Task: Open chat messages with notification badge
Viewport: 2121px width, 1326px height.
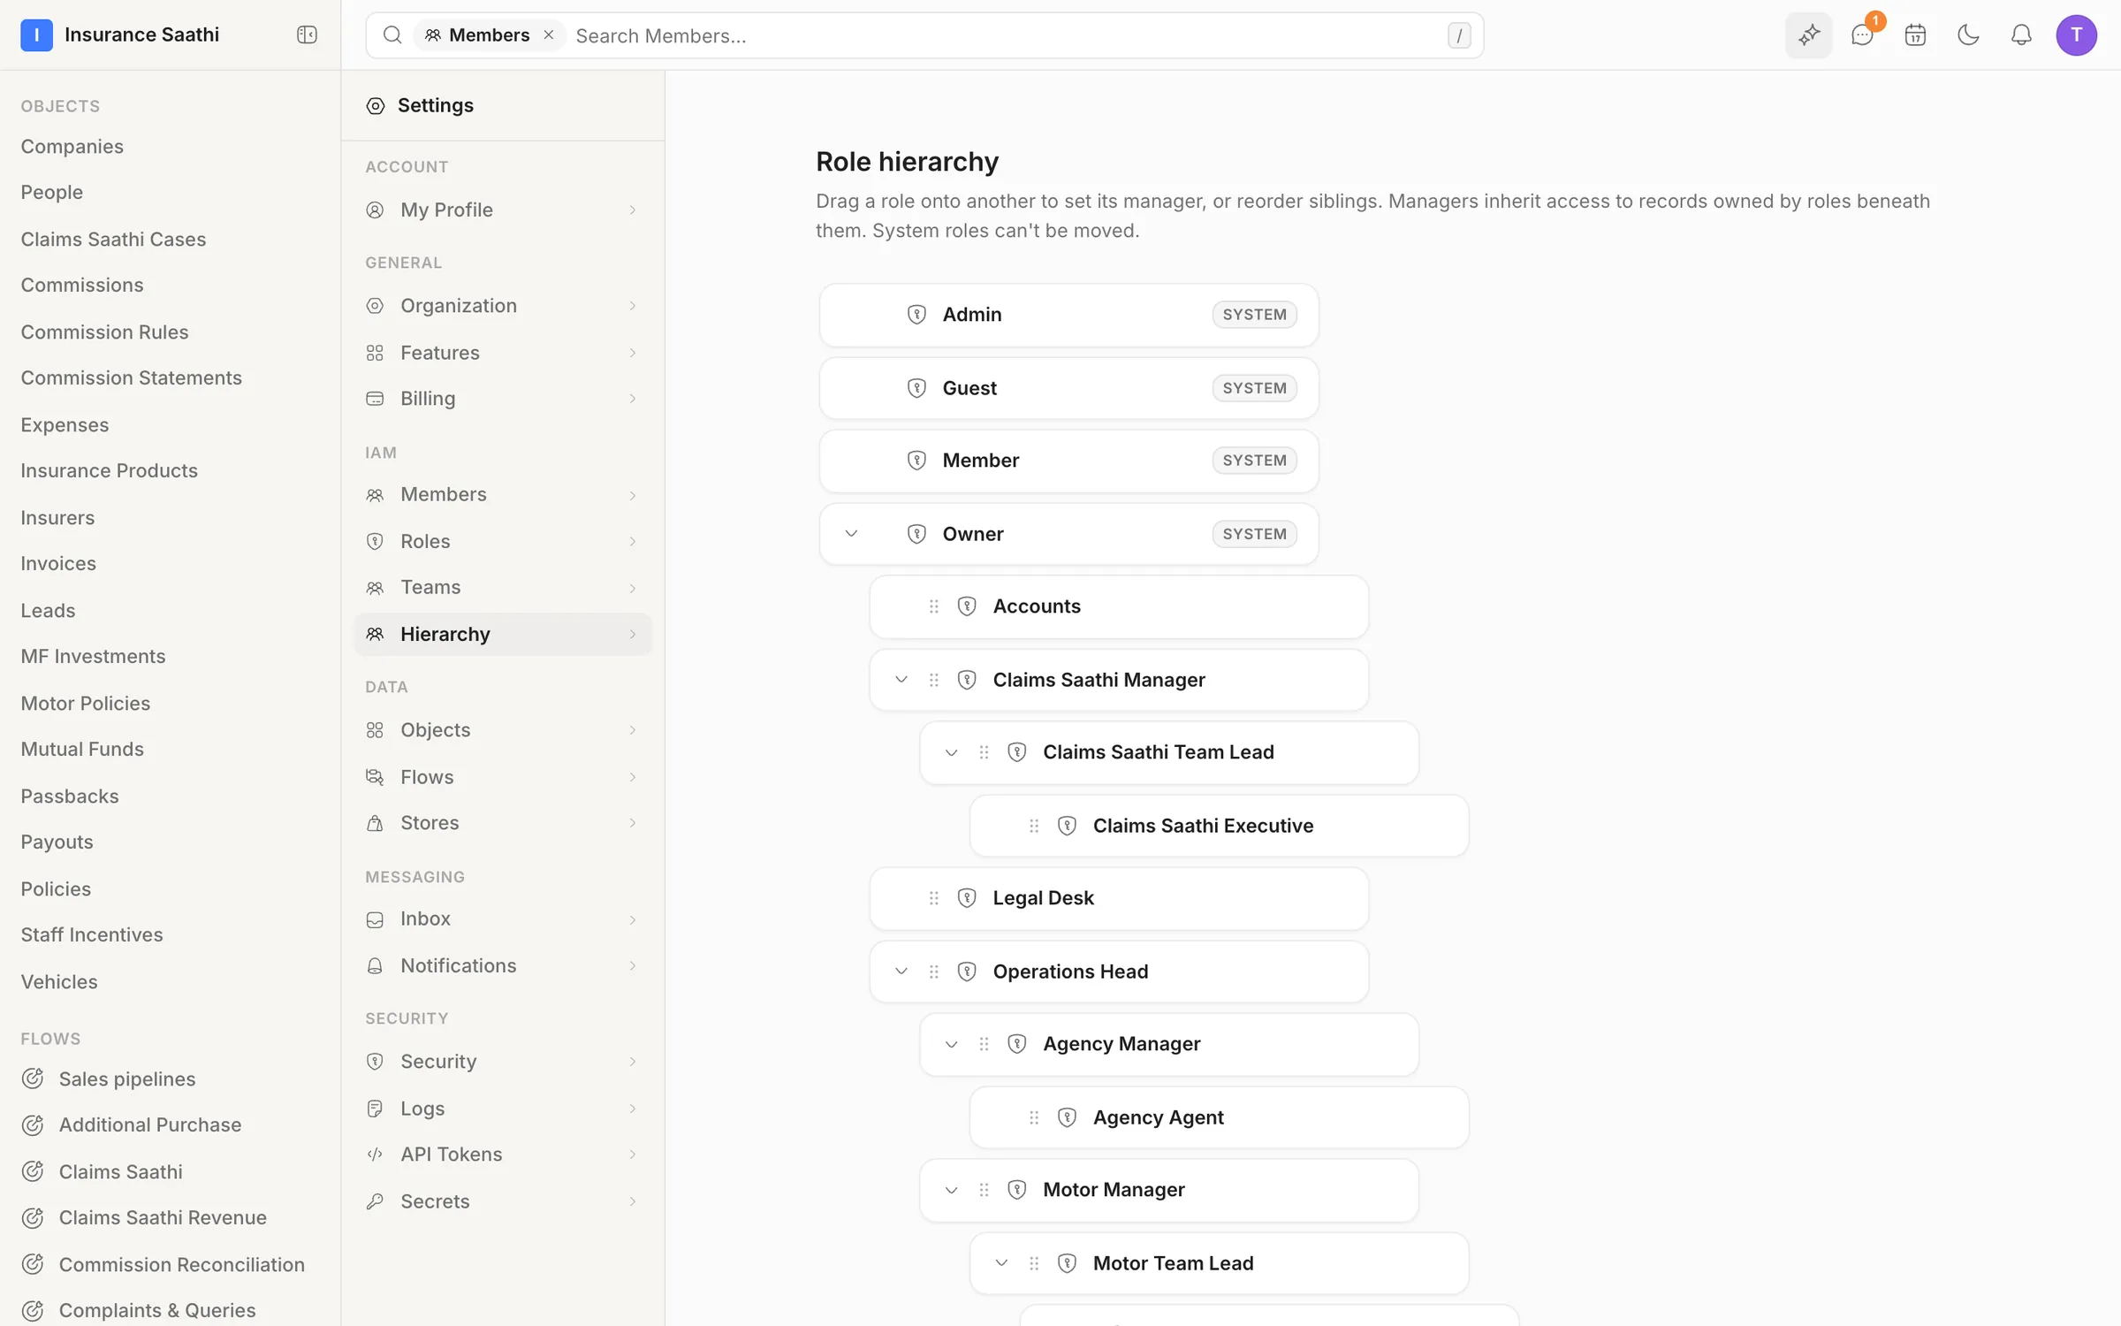Action: point(1862,34)
